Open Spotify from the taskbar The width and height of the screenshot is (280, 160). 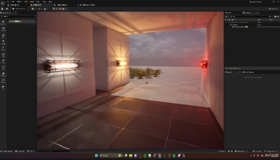coord(174,156)
